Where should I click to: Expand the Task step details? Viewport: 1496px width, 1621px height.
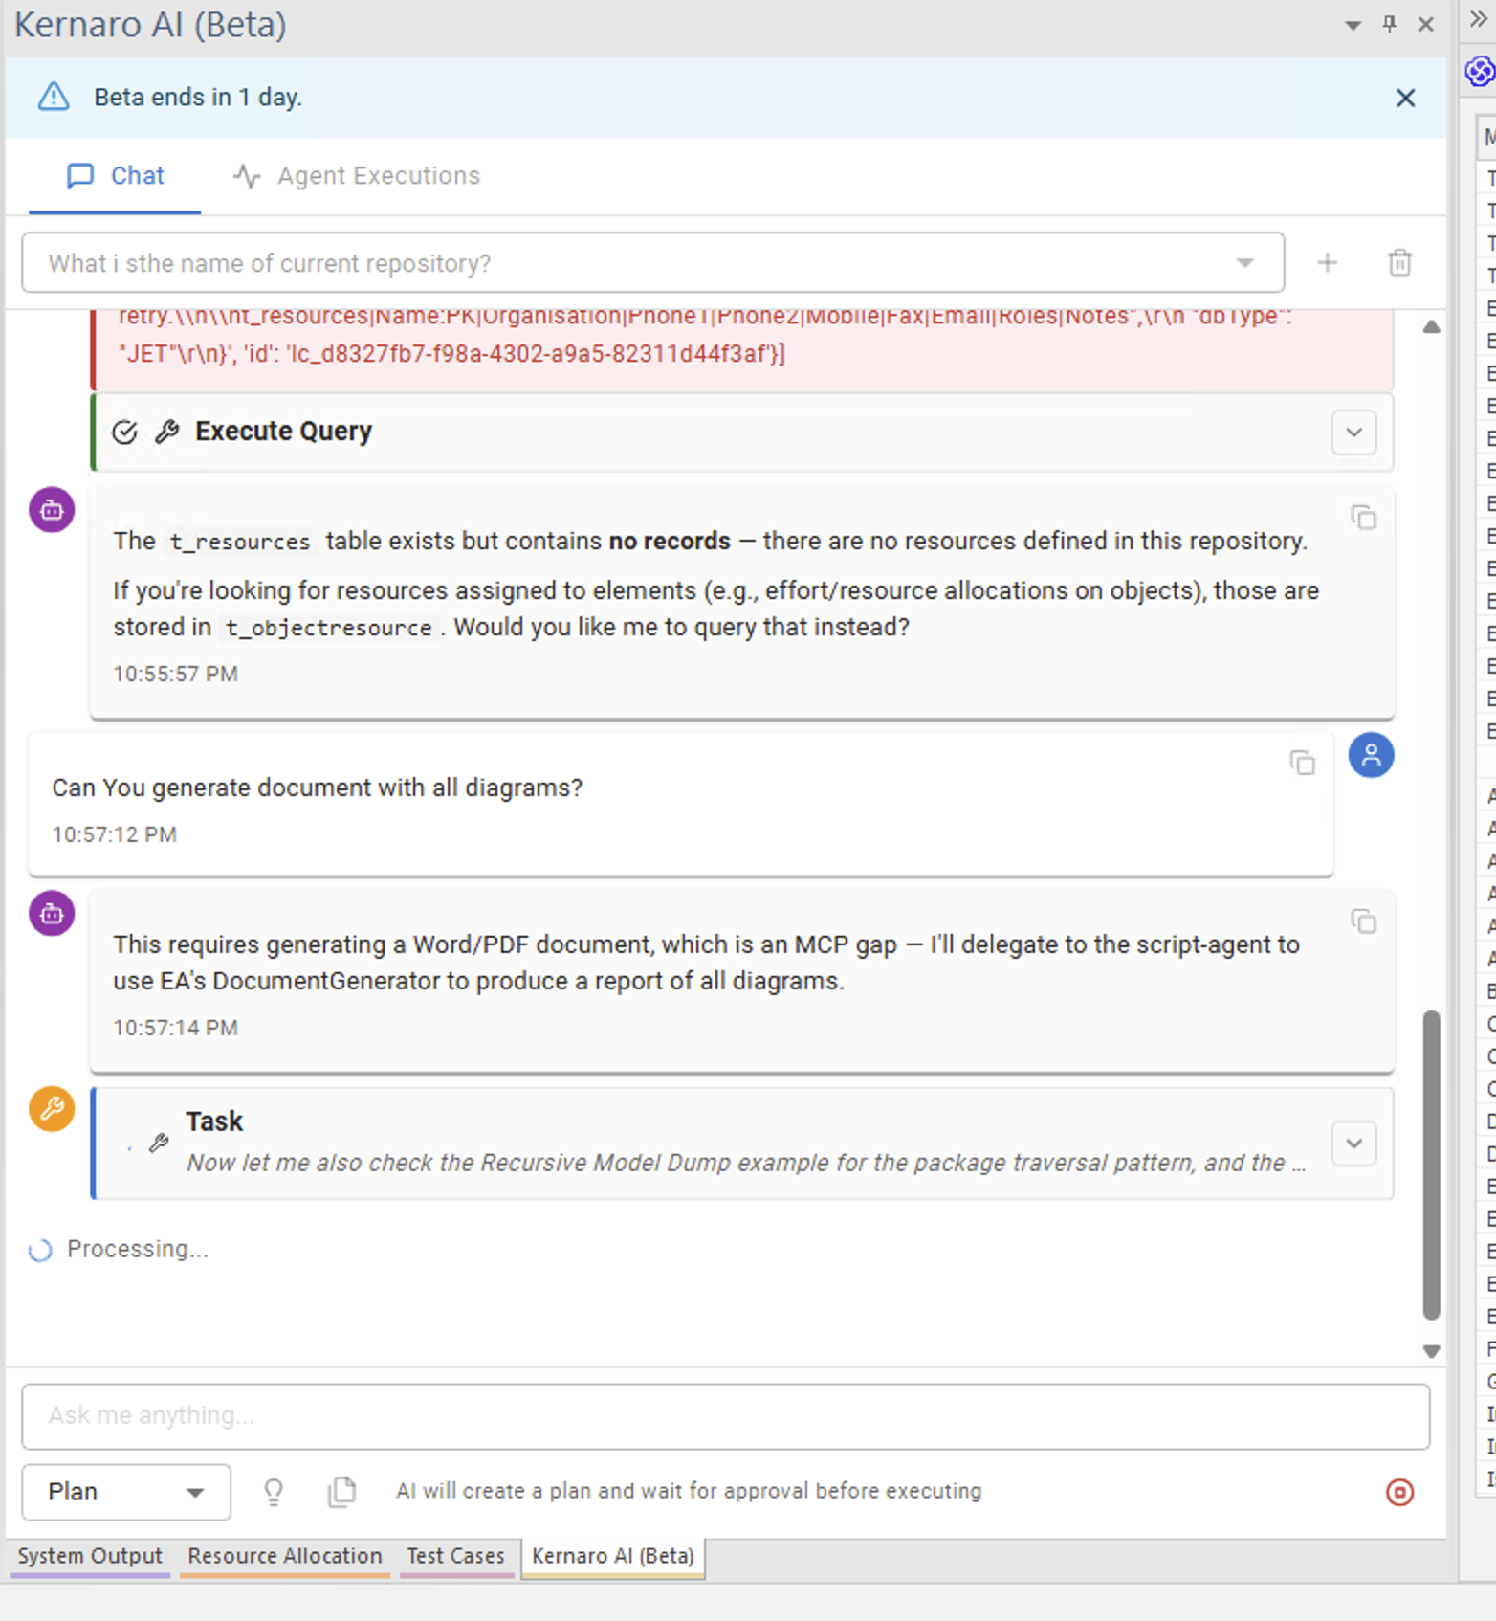[x=1353, y=1144]
